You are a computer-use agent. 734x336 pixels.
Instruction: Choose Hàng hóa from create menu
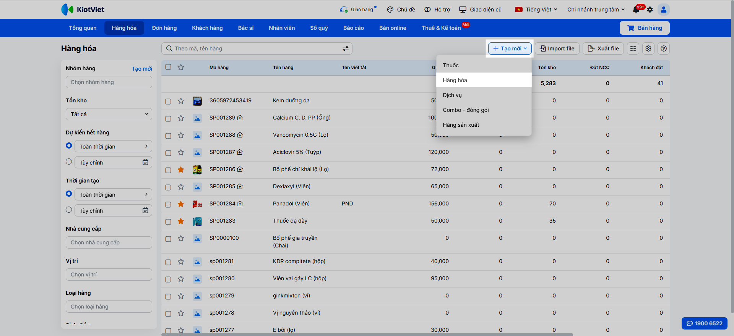[455, 80]
